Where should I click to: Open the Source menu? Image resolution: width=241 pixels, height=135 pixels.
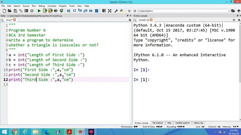[26, 6]
